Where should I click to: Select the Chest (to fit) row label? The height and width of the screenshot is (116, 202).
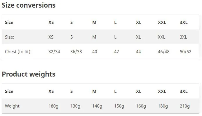pyautogui.click(x=18, y=52)
